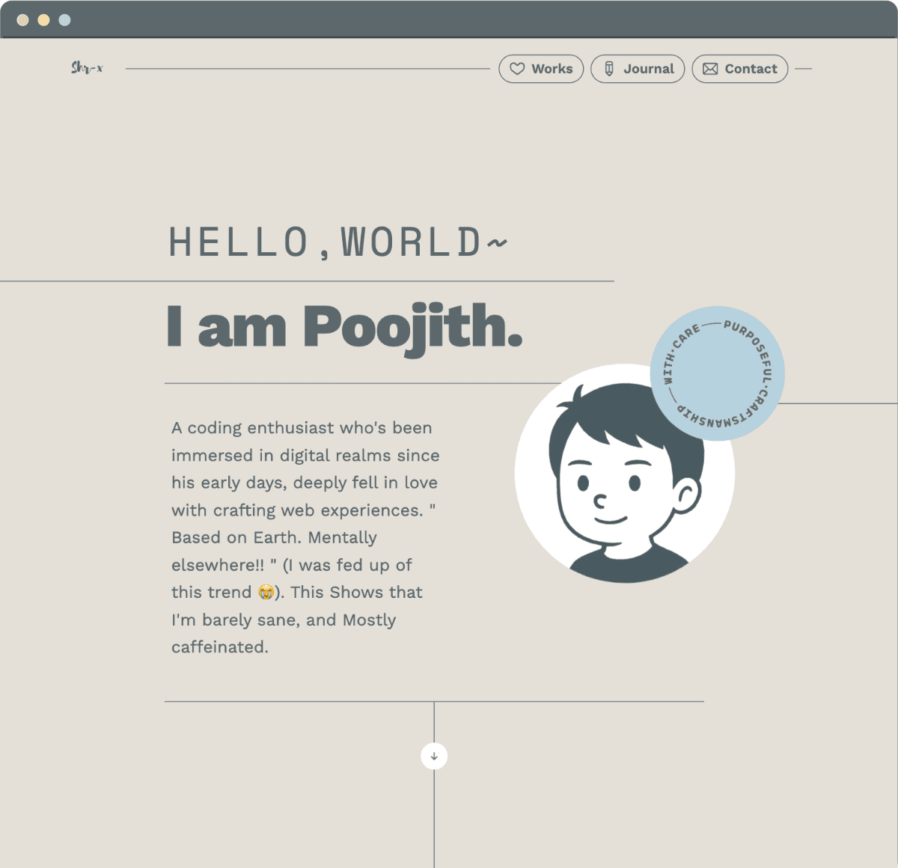Click the crying emoji in the intro paragraph
Screen dimensions: 898x868
(x=266, y=593)
